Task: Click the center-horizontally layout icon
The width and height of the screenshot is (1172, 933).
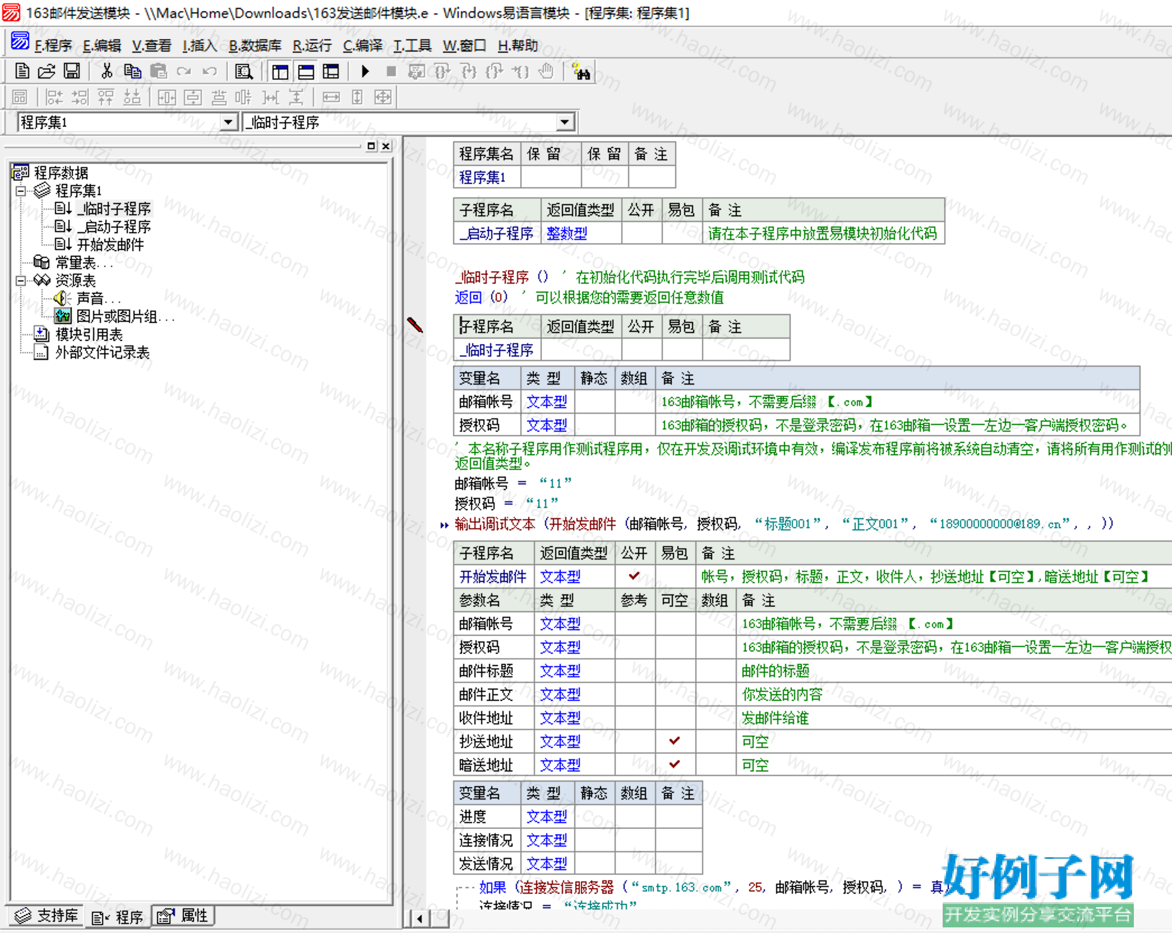Action: 167,97
